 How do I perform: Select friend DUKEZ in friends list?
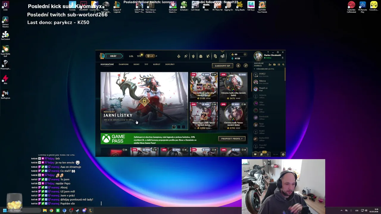tap(268, 75)
